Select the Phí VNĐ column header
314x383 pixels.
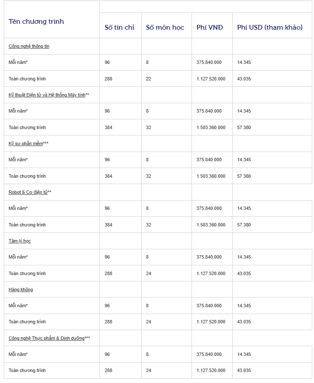(209, 28)
